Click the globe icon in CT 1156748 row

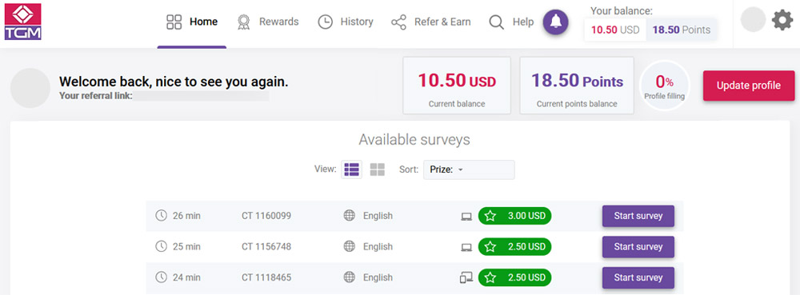tap(350, 246)
